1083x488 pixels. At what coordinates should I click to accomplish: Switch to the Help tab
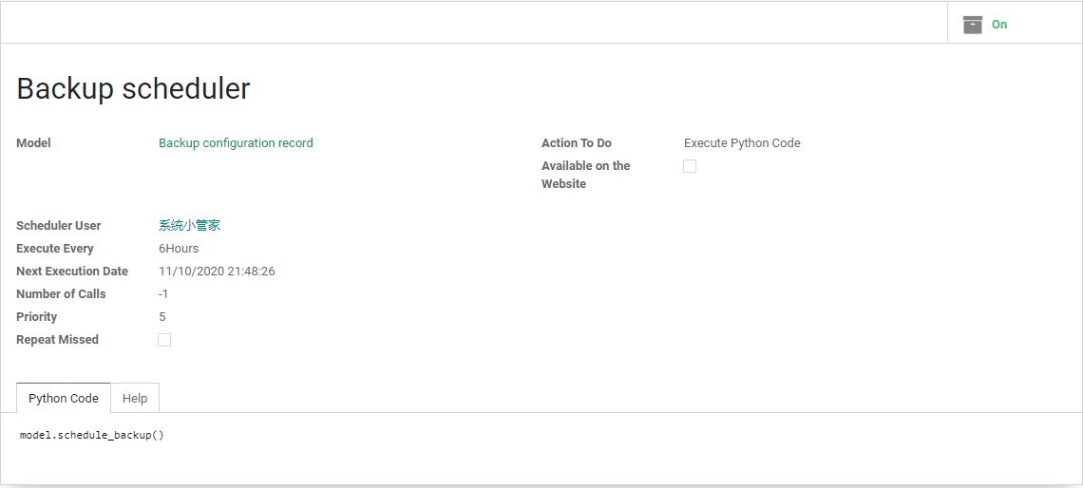tap(135, 398)
